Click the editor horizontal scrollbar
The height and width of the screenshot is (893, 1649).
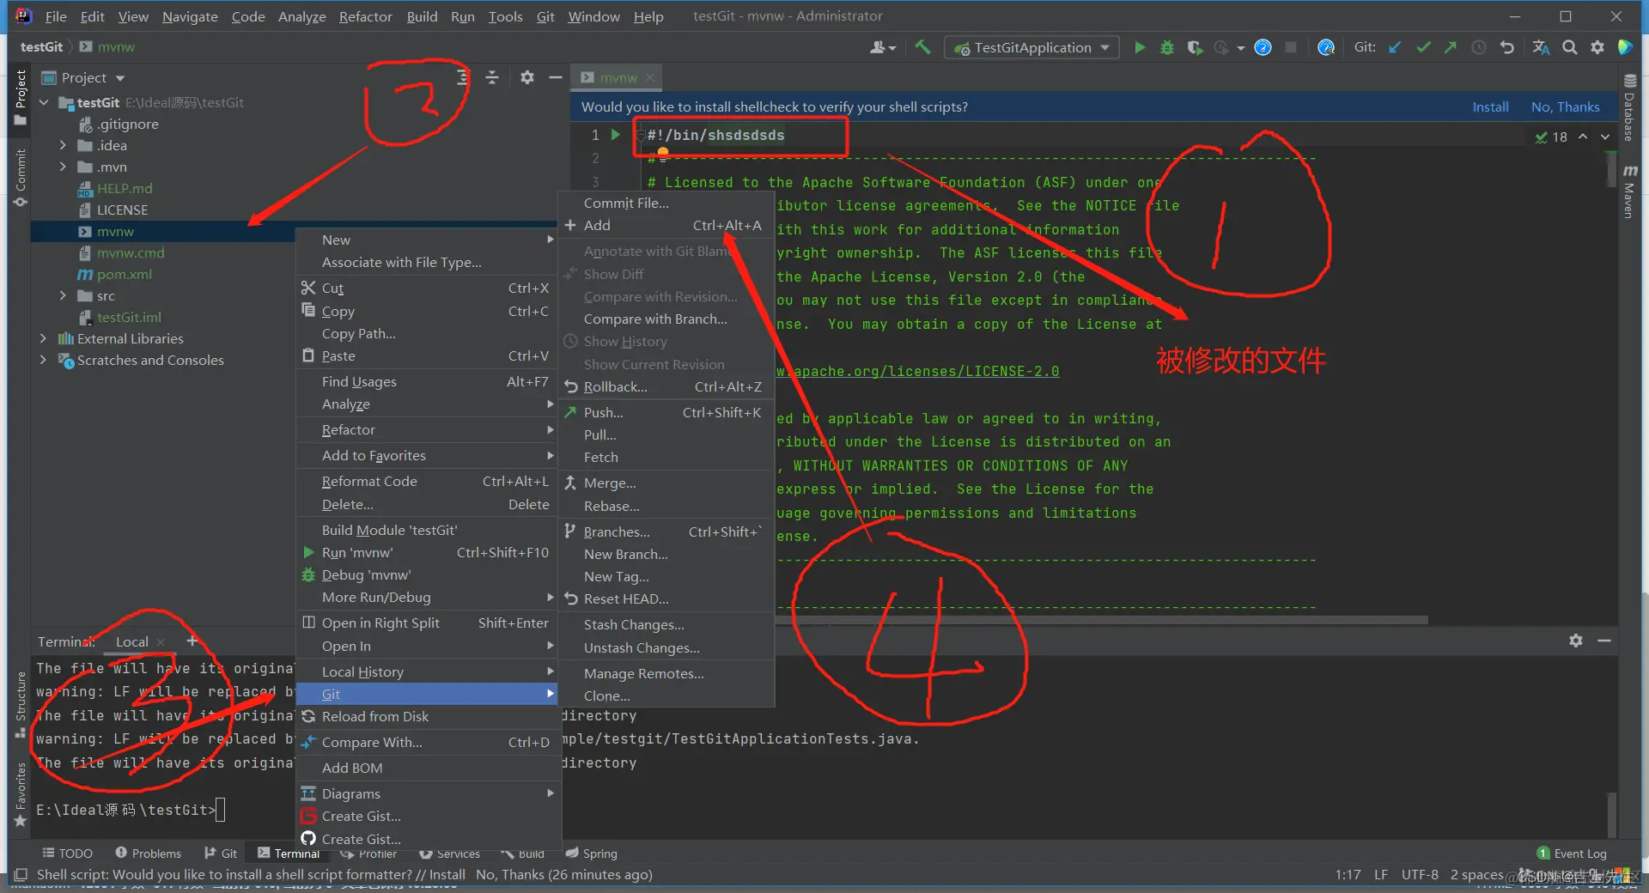pyautogui.click(x=1102, y=620)
